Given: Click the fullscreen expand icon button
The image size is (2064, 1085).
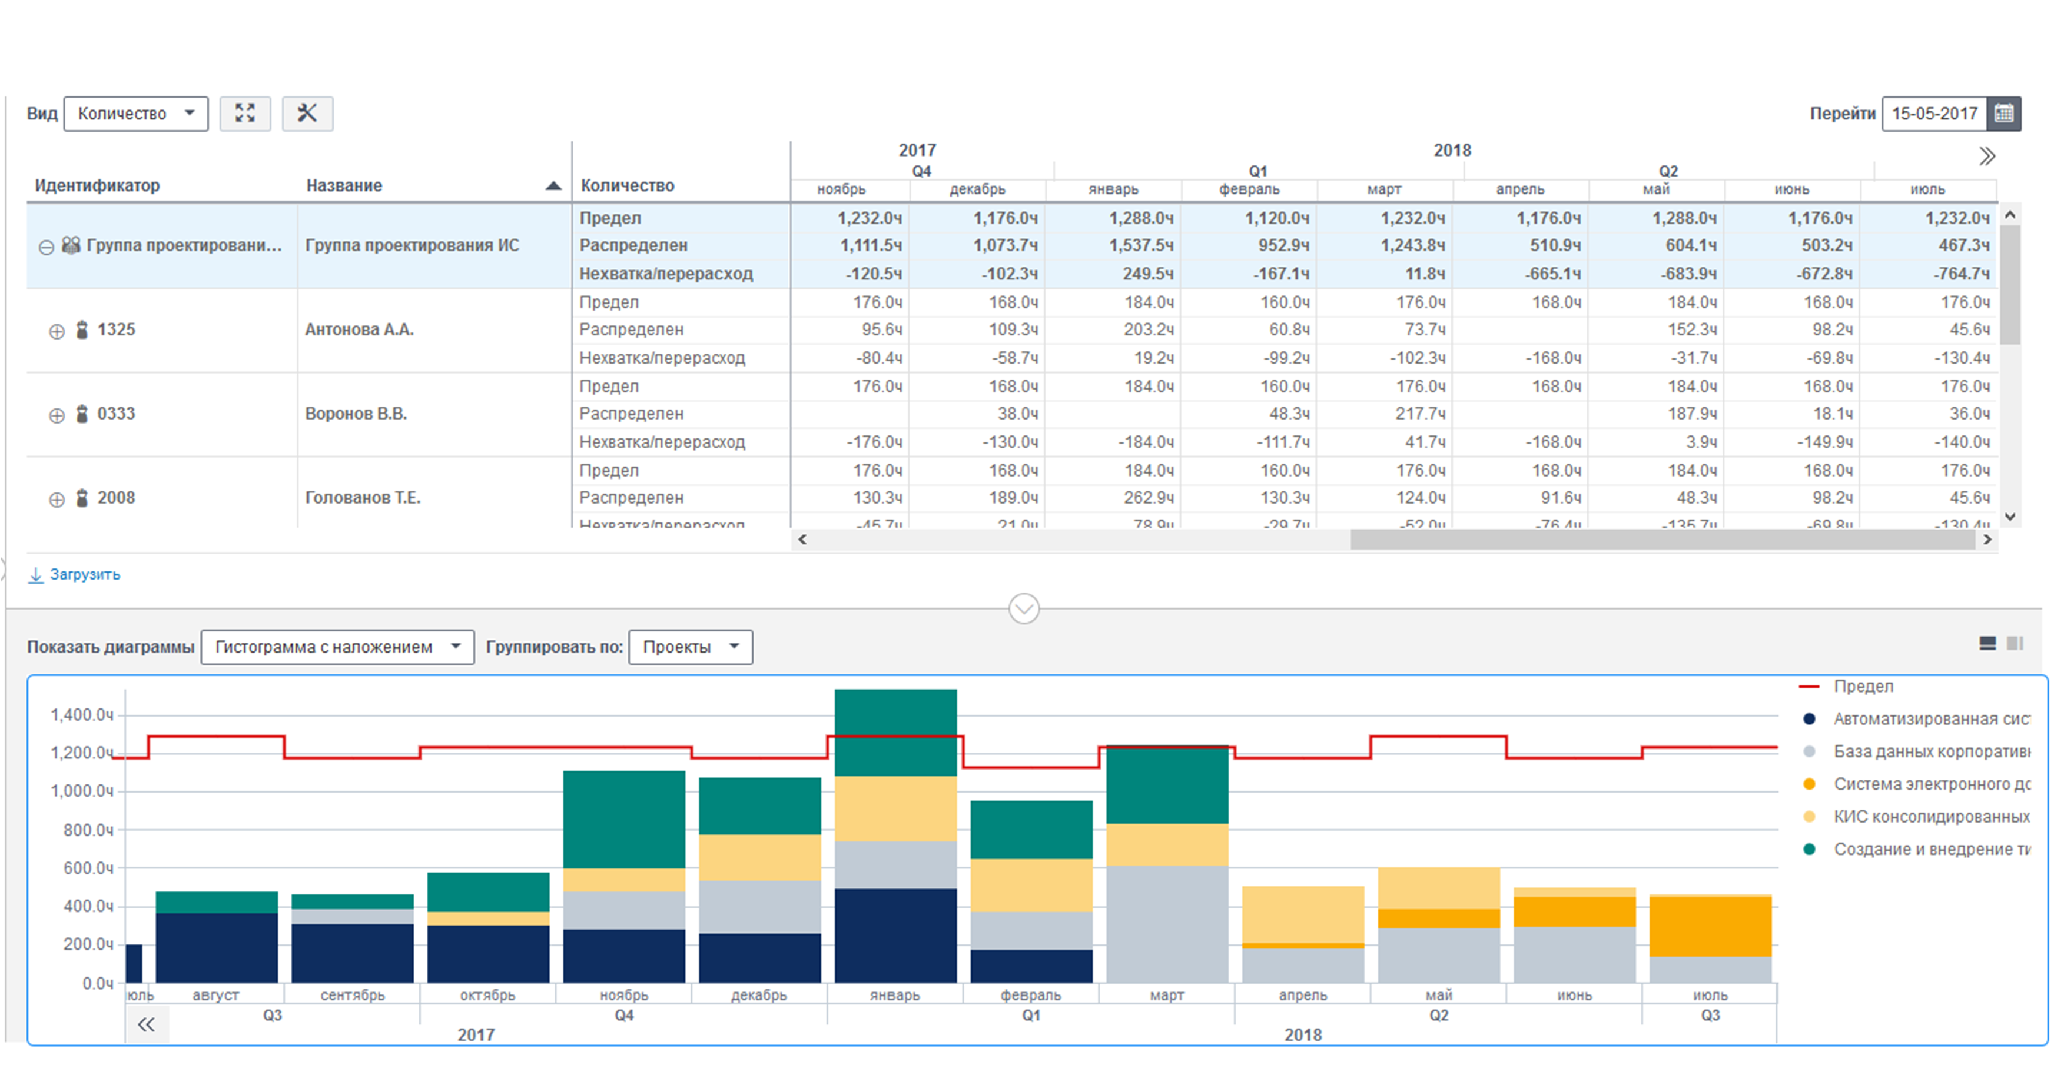Looking at the screenshot, I should 245,113.
